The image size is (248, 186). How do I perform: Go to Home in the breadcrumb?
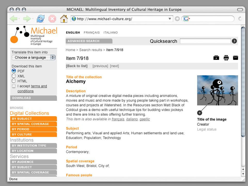click(x=70, y=50)
